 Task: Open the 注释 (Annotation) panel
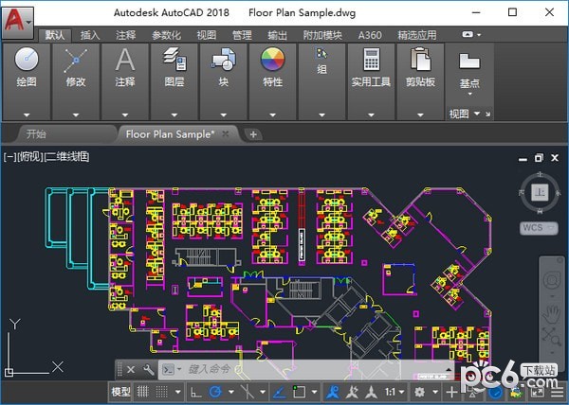[x=125, y=68]
